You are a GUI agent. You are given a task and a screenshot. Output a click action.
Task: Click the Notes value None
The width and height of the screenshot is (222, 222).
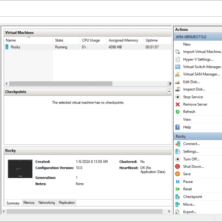pos(80,184)
